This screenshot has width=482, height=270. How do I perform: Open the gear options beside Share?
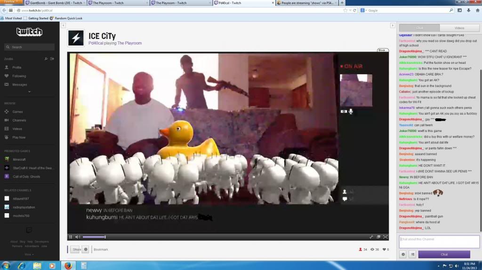pos(86,249)
